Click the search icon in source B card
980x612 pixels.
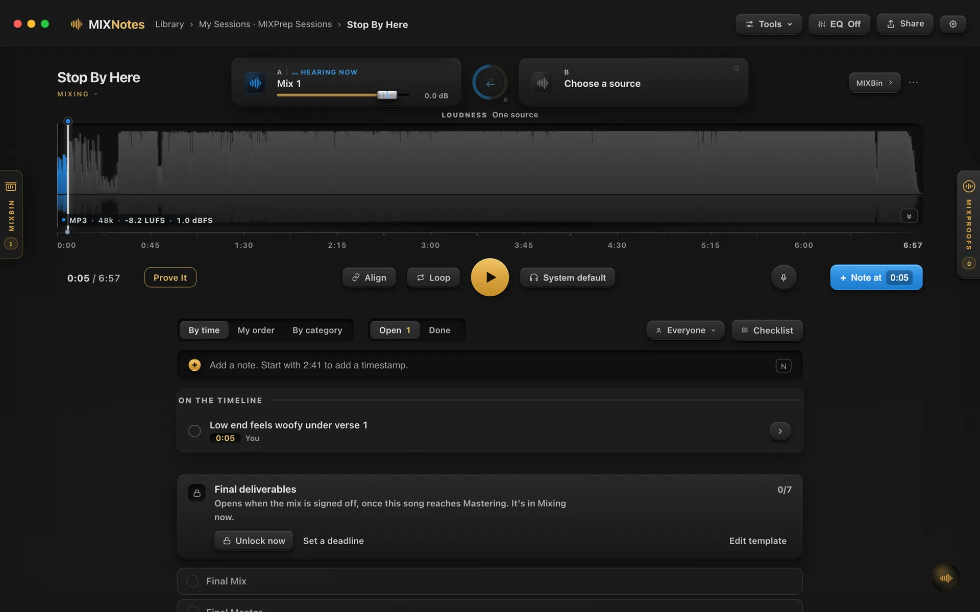pyautogui.click(x=736, y=68)
